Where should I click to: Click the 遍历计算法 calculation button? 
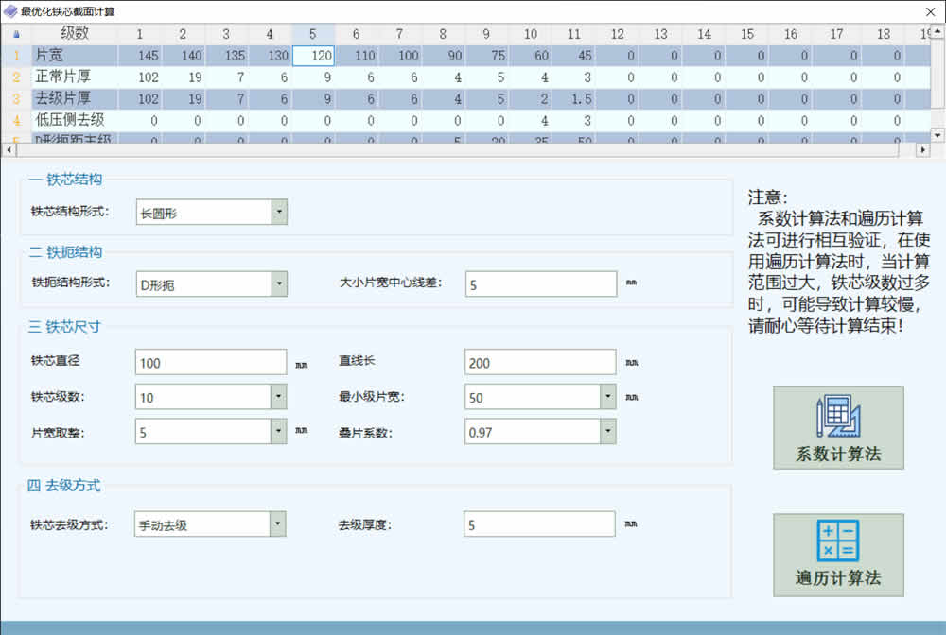838,554
